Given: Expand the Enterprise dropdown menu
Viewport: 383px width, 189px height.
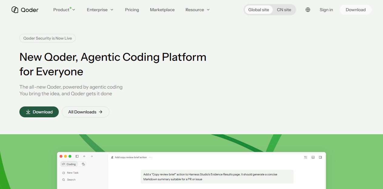Looking at the screenshot, I should (100, 10).
